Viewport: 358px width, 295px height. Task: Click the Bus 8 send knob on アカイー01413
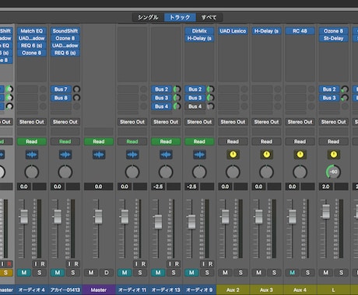click(76, 98)
